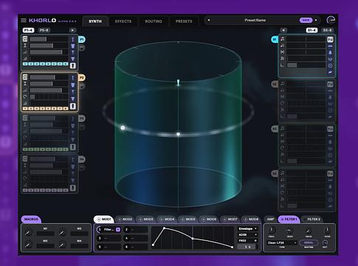Switch to the SYNTH tab
This screenshot has width=358, height=266.
point(95,21)
